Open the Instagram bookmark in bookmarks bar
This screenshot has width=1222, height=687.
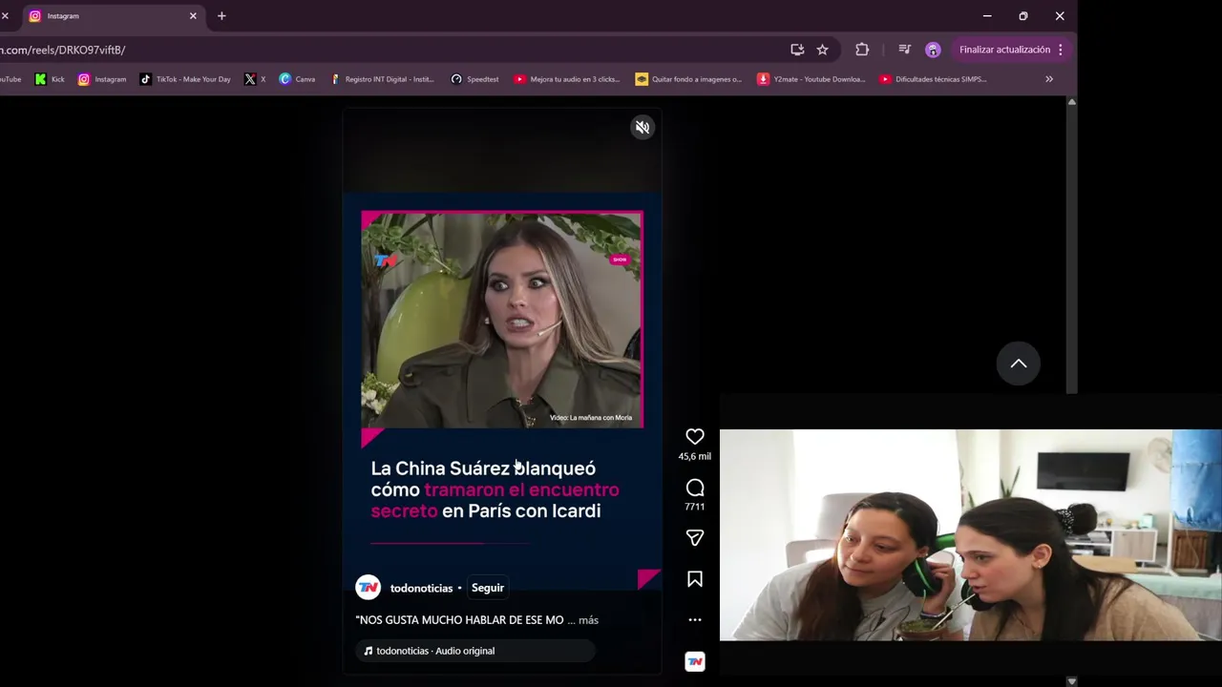click(102, 79)
